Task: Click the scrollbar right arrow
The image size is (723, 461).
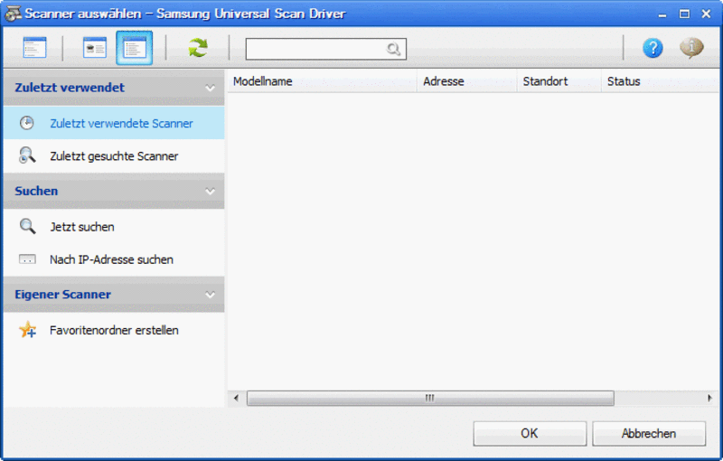Action: point(709,398)
